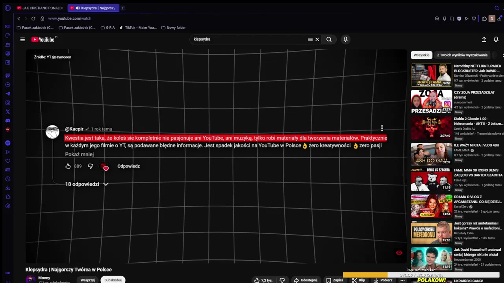Open Narodziny NETFLIXa video thumbnail
504x283 pixels.
pyautogui.click(x=432, y=75)
